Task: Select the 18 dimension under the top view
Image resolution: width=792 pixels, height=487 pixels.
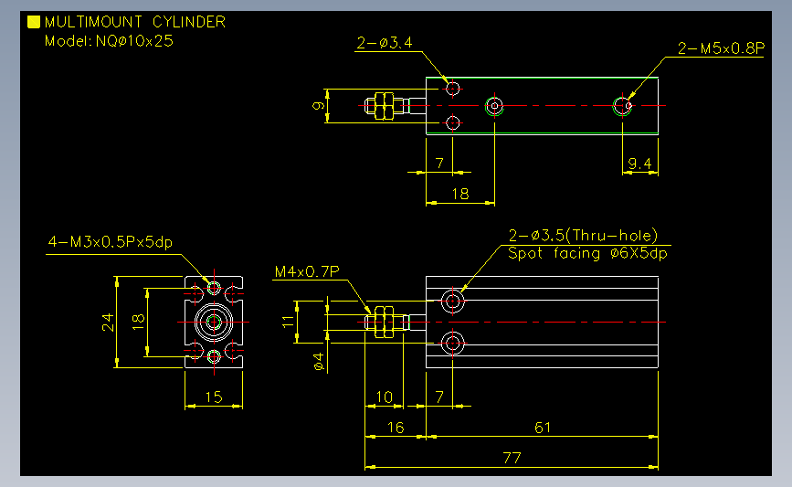Action: coord(460,194)
